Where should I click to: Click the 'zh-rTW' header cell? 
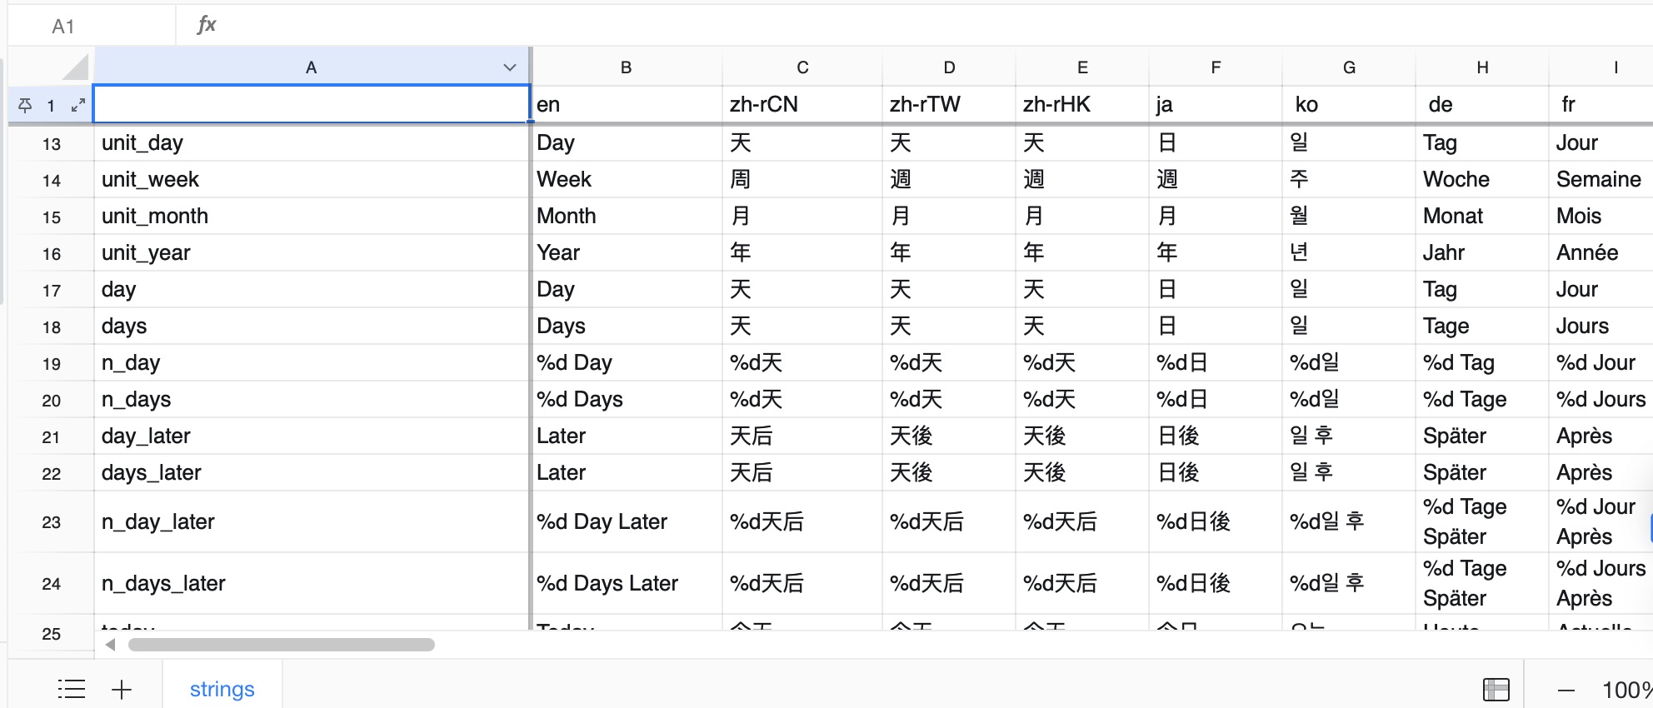pyautogui.click(x=949, y=104)
